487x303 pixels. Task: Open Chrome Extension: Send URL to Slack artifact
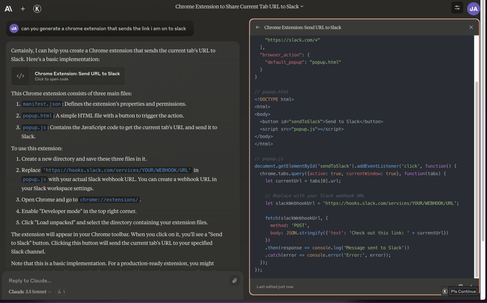pyautogui.click(x=77, y=76)
